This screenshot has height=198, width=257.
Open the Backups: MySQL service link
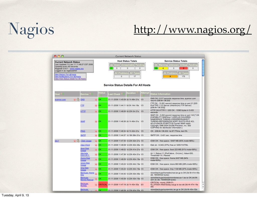(x=84, y=184)
